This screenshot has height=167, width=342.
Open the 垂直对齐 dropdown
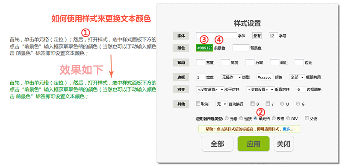[x=260, y=89]
